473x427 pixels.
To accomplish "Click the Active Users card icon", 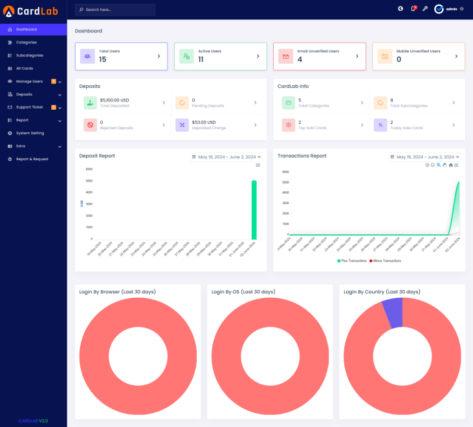I will pyautogui.click(x=186, y=56).
